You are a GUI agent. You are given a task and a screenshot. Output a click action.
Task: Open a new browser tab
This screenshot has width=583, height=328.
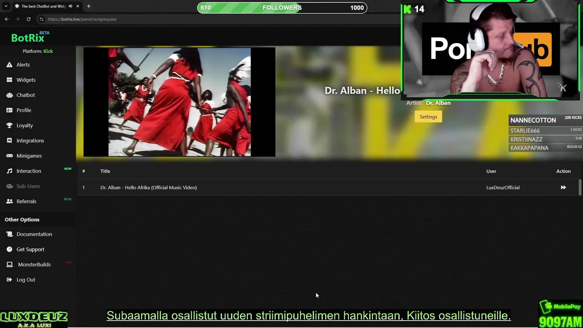88,6
